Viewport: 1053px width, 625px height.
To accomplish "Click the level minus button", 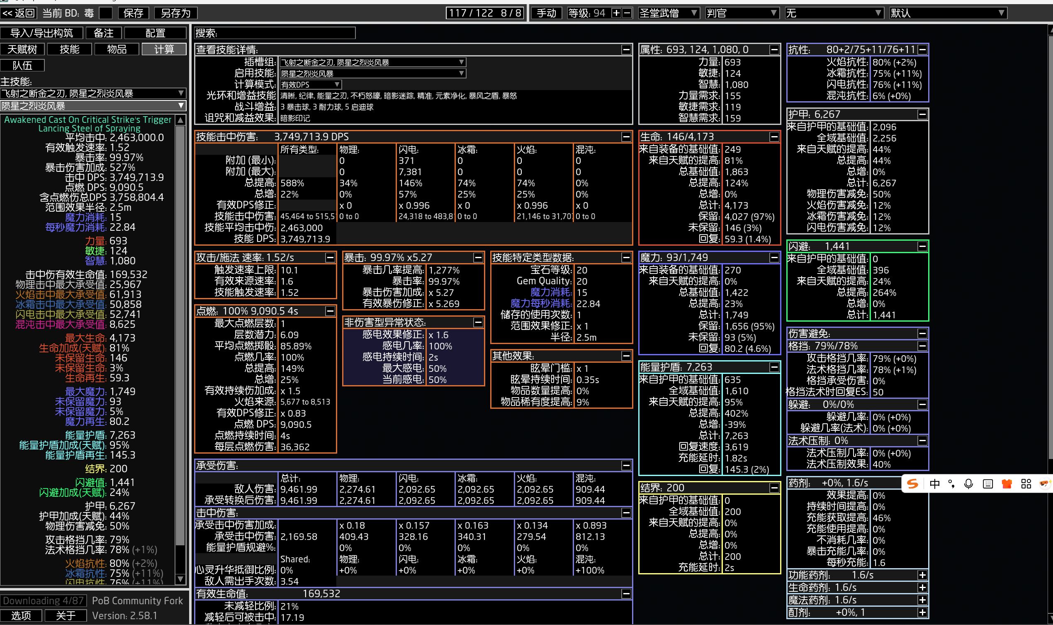I will pos(627,13).
